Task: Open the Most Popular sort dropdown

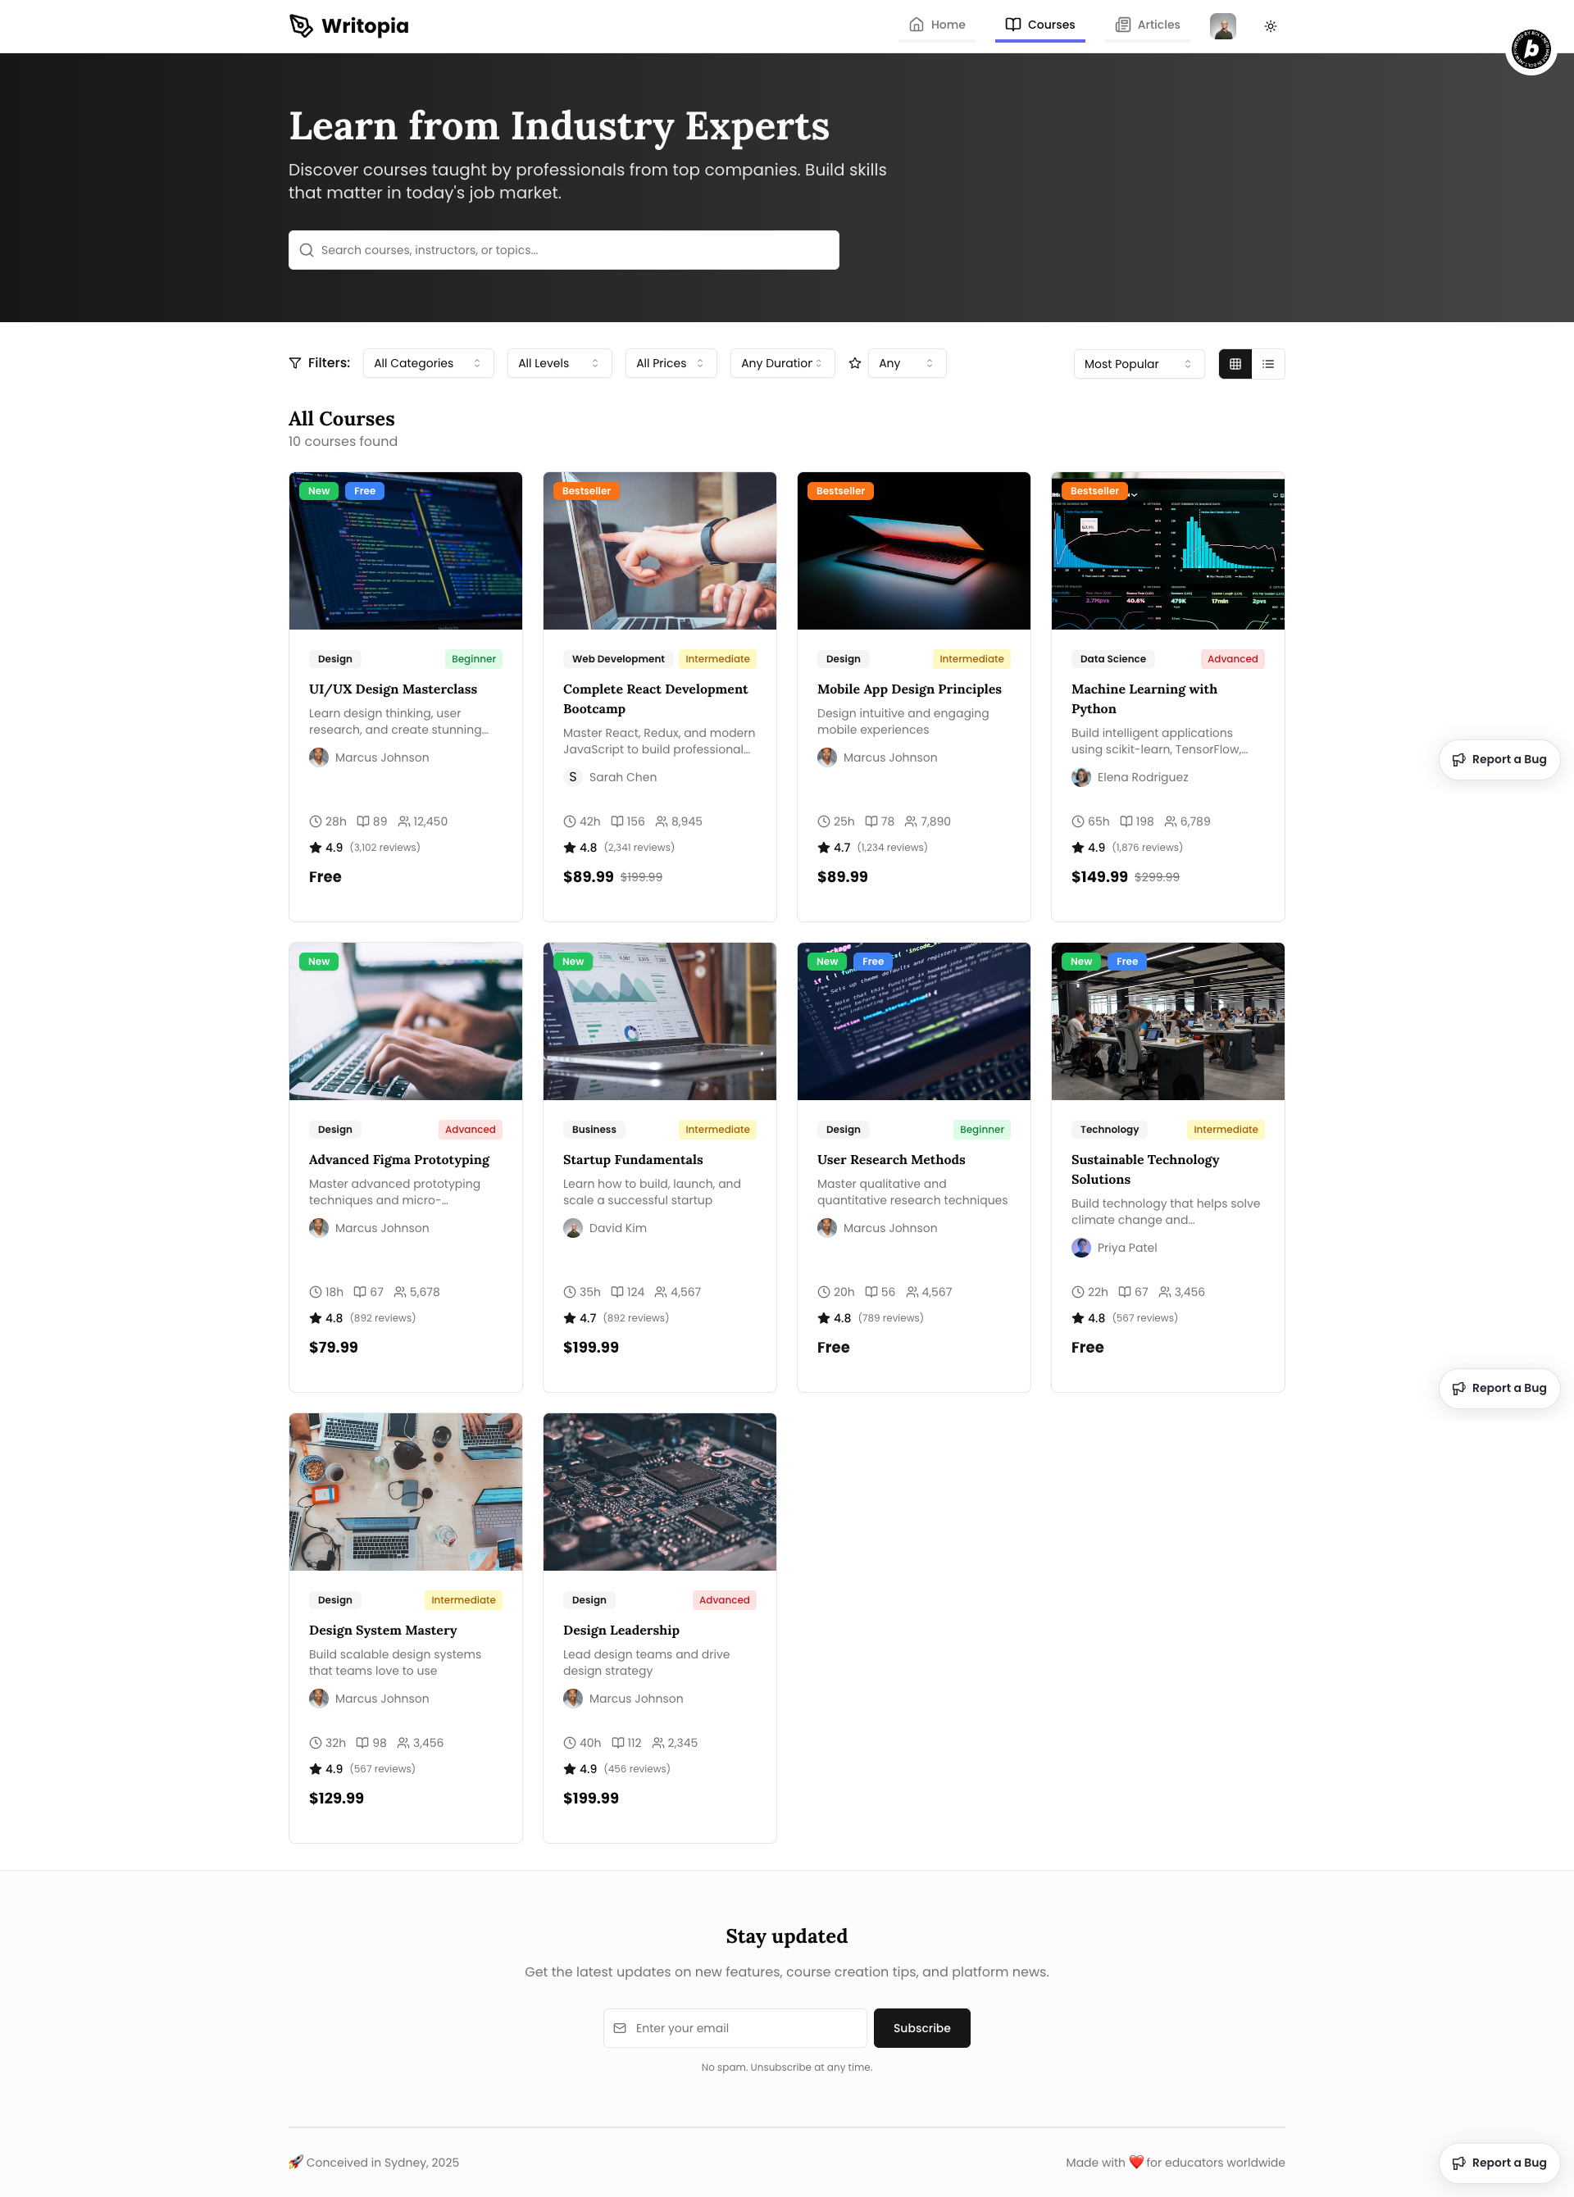Action: (x=1138, y=364)
